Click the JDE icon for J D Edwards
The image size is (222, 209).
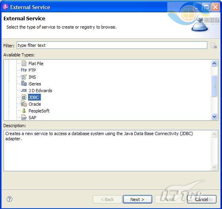pos(24,90)
